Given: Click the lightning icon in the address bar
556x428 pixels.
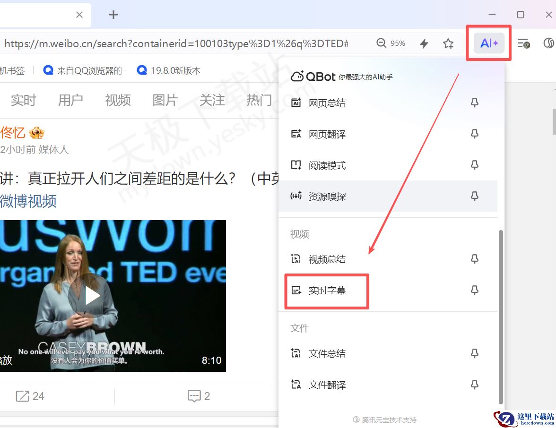Looking at the screenshot, I should coord(424,43).
